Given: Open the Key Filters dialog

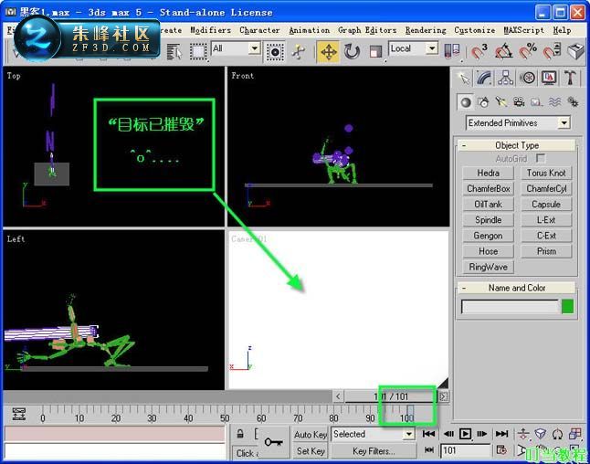Looking at the screenshot, I should point(374,451).
